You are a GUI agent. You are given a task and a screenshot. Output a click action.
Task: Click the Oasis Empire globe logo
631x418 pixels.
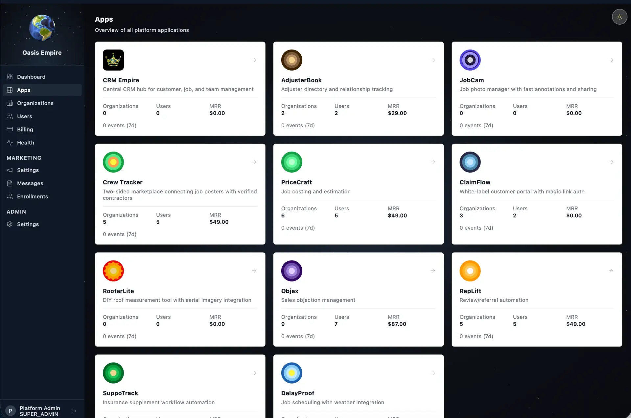[42, 28]
